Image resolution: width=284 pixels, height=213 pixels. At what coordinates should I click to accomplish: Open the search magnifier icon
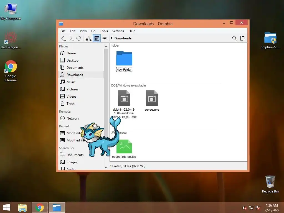pos(234,38)
